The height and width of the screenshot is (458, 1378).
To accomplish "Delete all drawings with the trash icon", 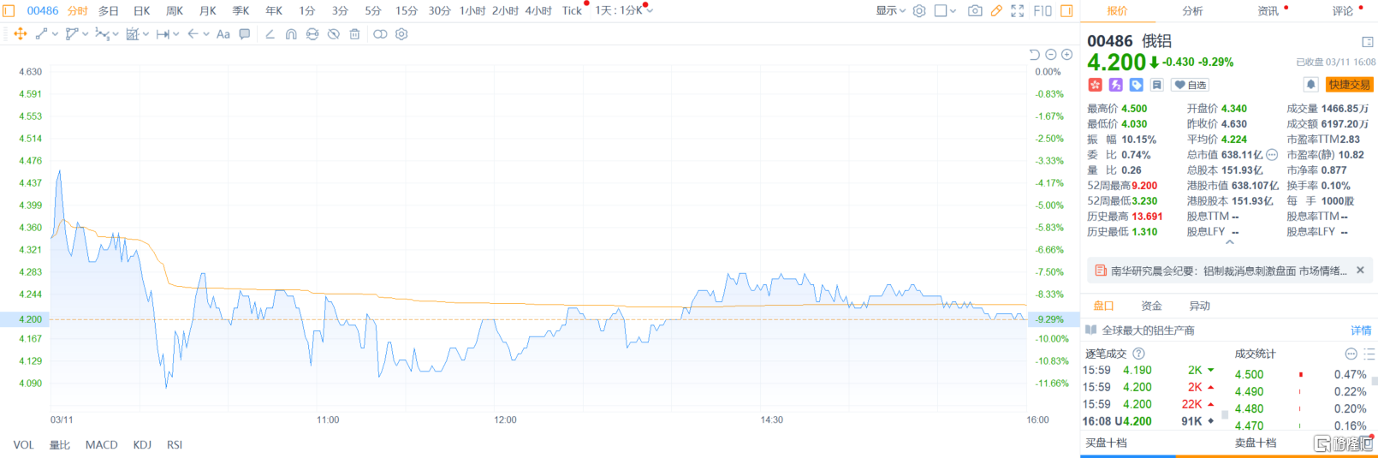I will (x=354, y=34).
